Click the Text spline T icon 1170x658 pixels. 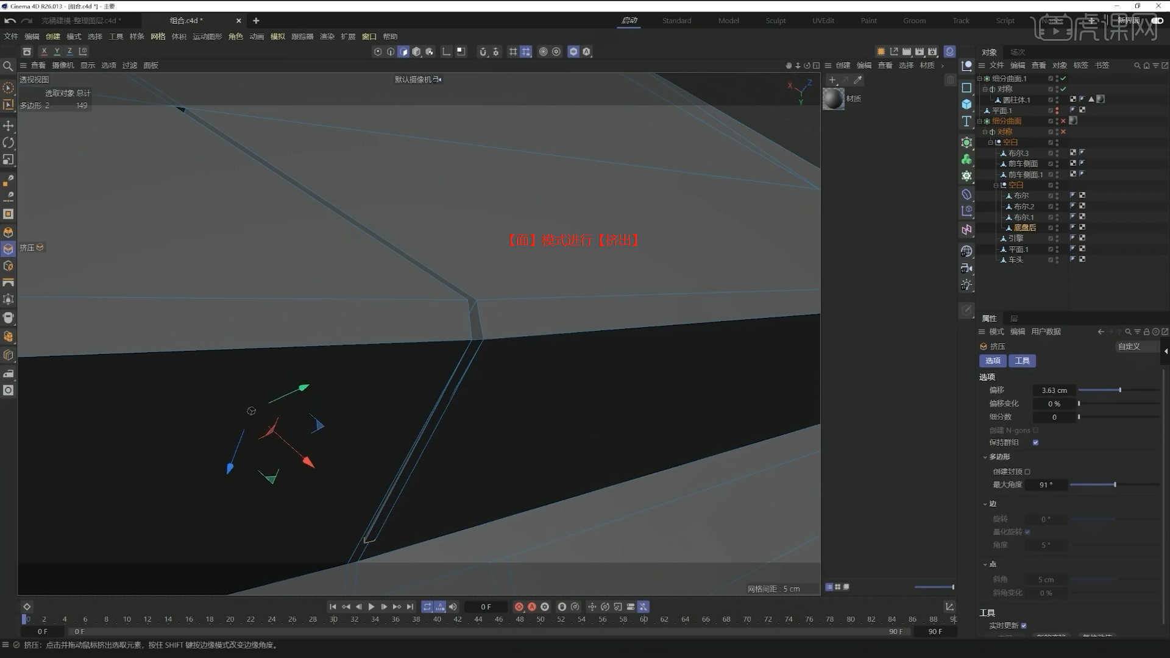pos(966,121)
